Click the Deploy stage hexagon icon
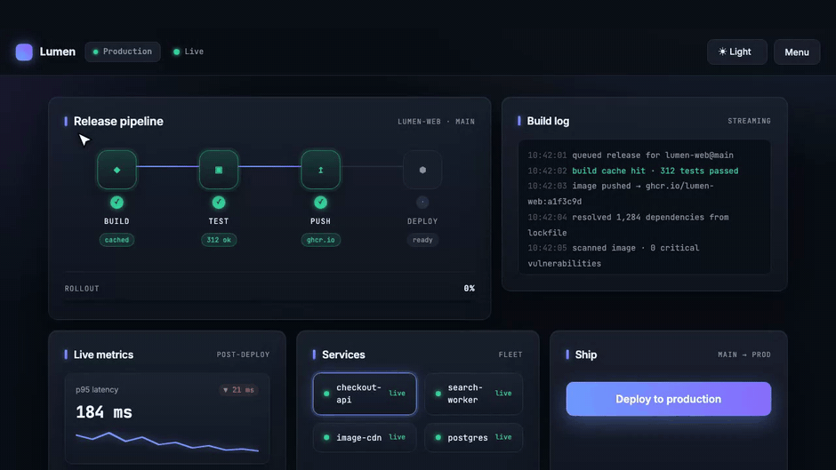The width and height of the screenshot is (836, 470). click(x=422, y=170)
